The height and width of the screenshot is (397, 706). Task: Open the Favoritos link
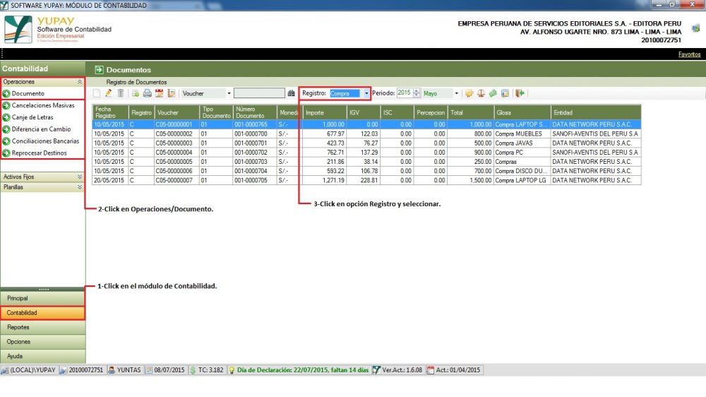[689, 54]
